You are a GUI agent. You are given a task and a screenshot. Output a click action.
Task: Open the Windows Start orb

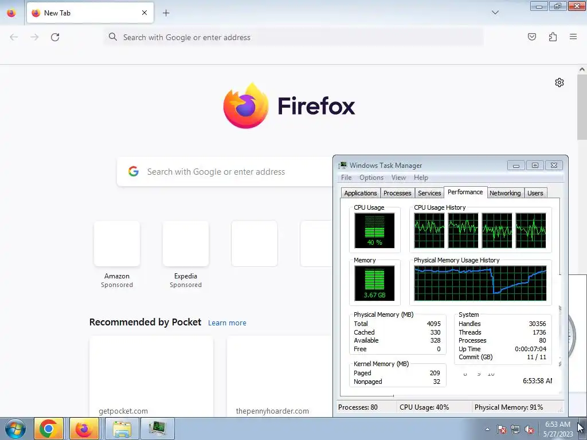(15, 429)
